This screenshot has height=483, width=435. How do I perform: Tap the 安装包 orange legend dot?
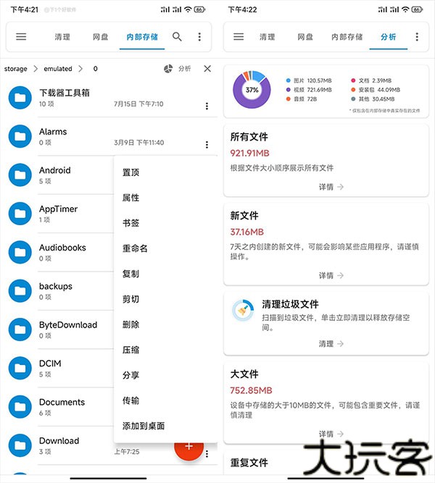[x=353, y=90]
